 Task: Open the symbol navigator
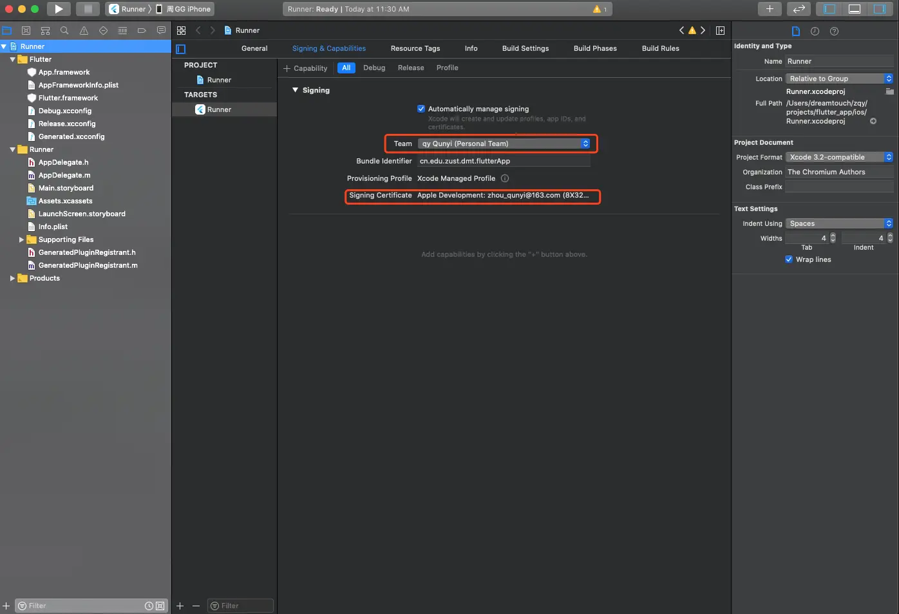45,30
